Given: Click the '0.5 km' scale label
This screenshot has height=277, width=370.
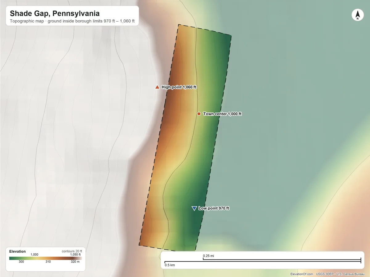Looking at the screenshot, I should (x=170, y=265).
